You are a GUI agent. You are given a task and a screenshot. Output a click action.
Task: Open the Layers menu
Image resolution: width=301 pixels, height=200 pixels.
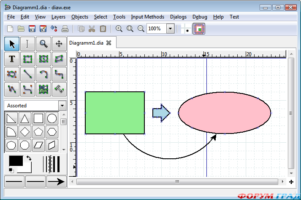pyautogui.click(x=58, y=17)
